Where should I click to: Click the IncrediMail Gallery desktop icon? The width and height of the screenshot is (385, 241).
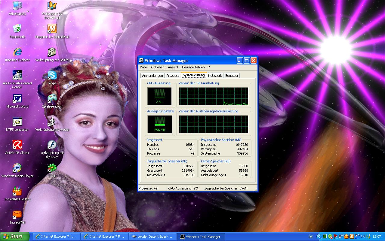pyautogui.click(x=17, y=191)
